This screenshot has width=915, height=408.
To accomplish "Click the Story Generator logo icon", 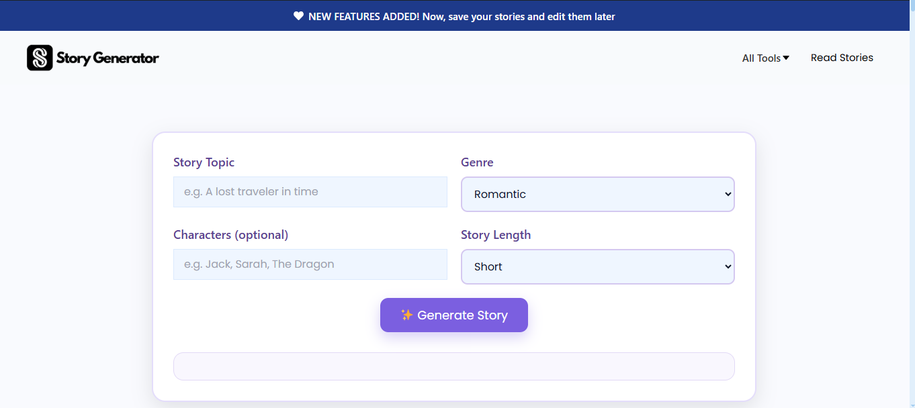I will click(x=39, y=58).
